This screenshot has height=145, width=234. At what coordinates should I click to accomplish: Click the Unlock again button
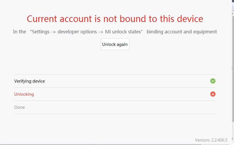click(115, 44)
